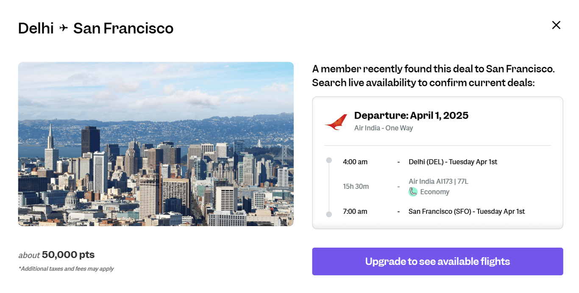Click the Departure: April 1, 2025 heading
Screen dimensions: 579x293
[x=411, y=116]
